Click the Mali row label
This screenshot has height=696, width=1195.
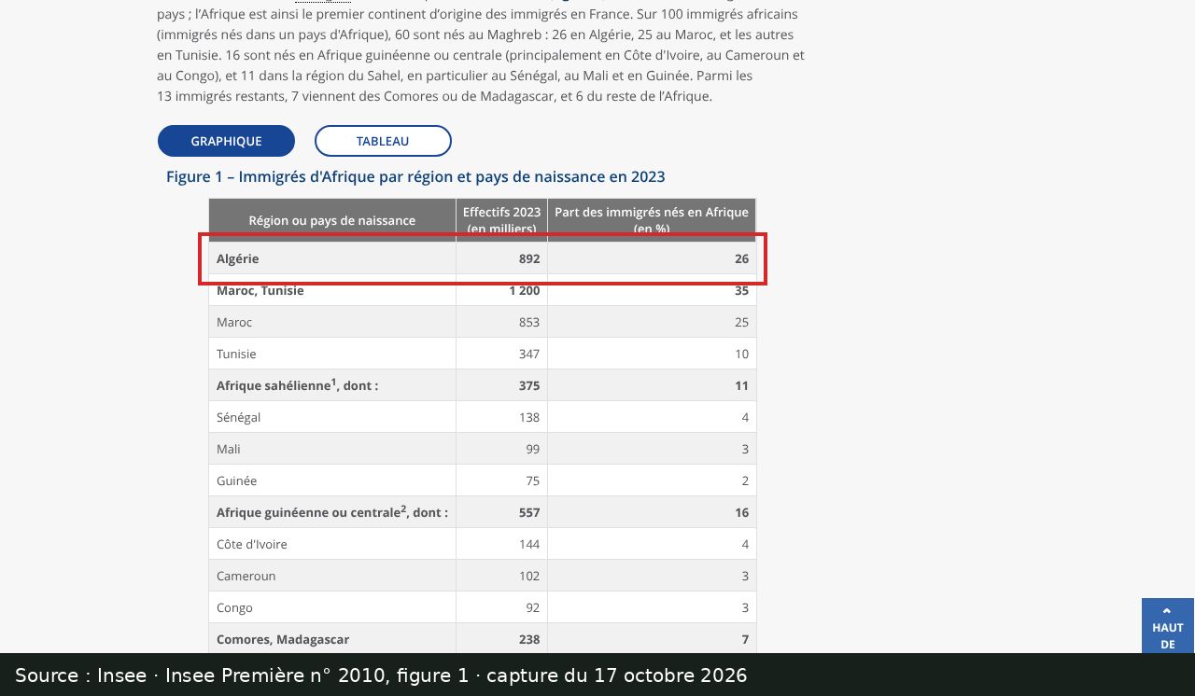(x=229, y=449)
